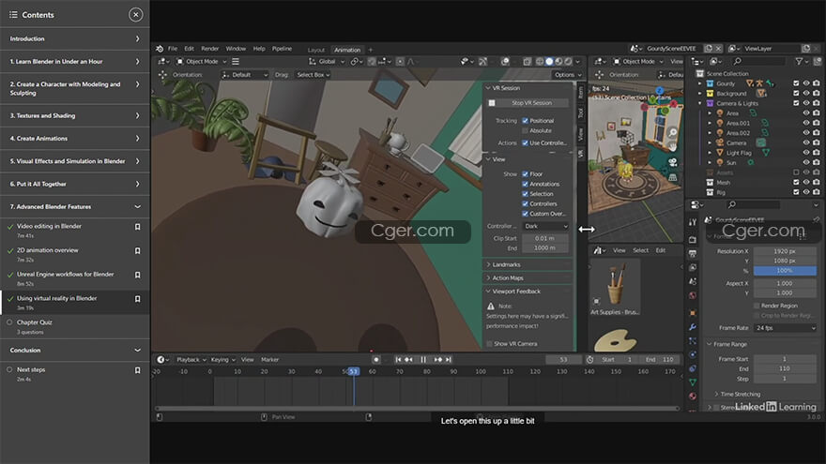826x464 pixels.
Task: Pause the animation playback
Action: click(x=423, y=360)
